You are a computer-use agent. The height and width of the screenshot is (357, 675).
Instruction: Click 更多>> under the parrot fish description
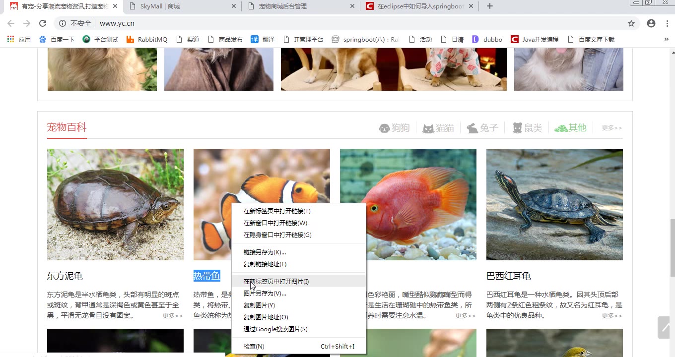(466, 316)
